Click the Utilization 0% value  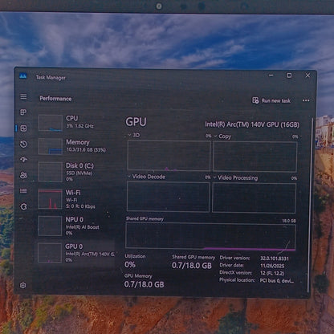(x=130, y=265)
